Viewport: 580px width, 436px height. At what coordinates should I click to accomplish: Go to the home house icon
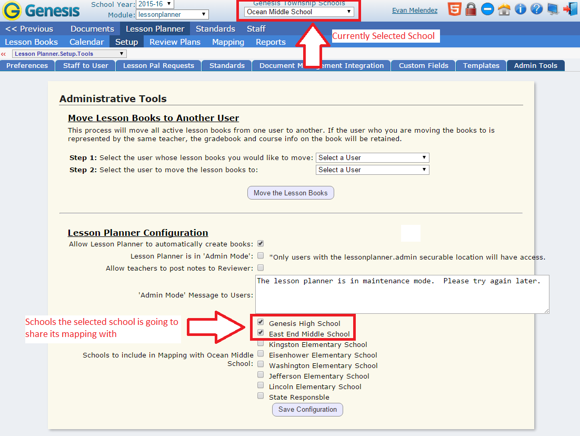click(504, 9)
